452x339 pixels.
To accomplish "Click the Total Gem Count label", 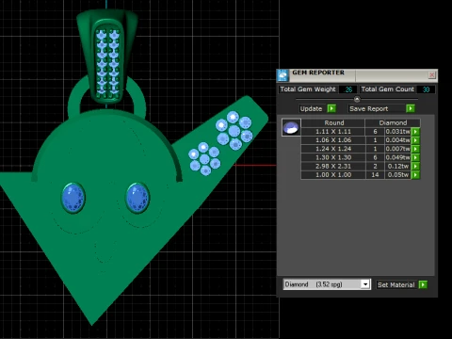I will [x=387, y=89].
